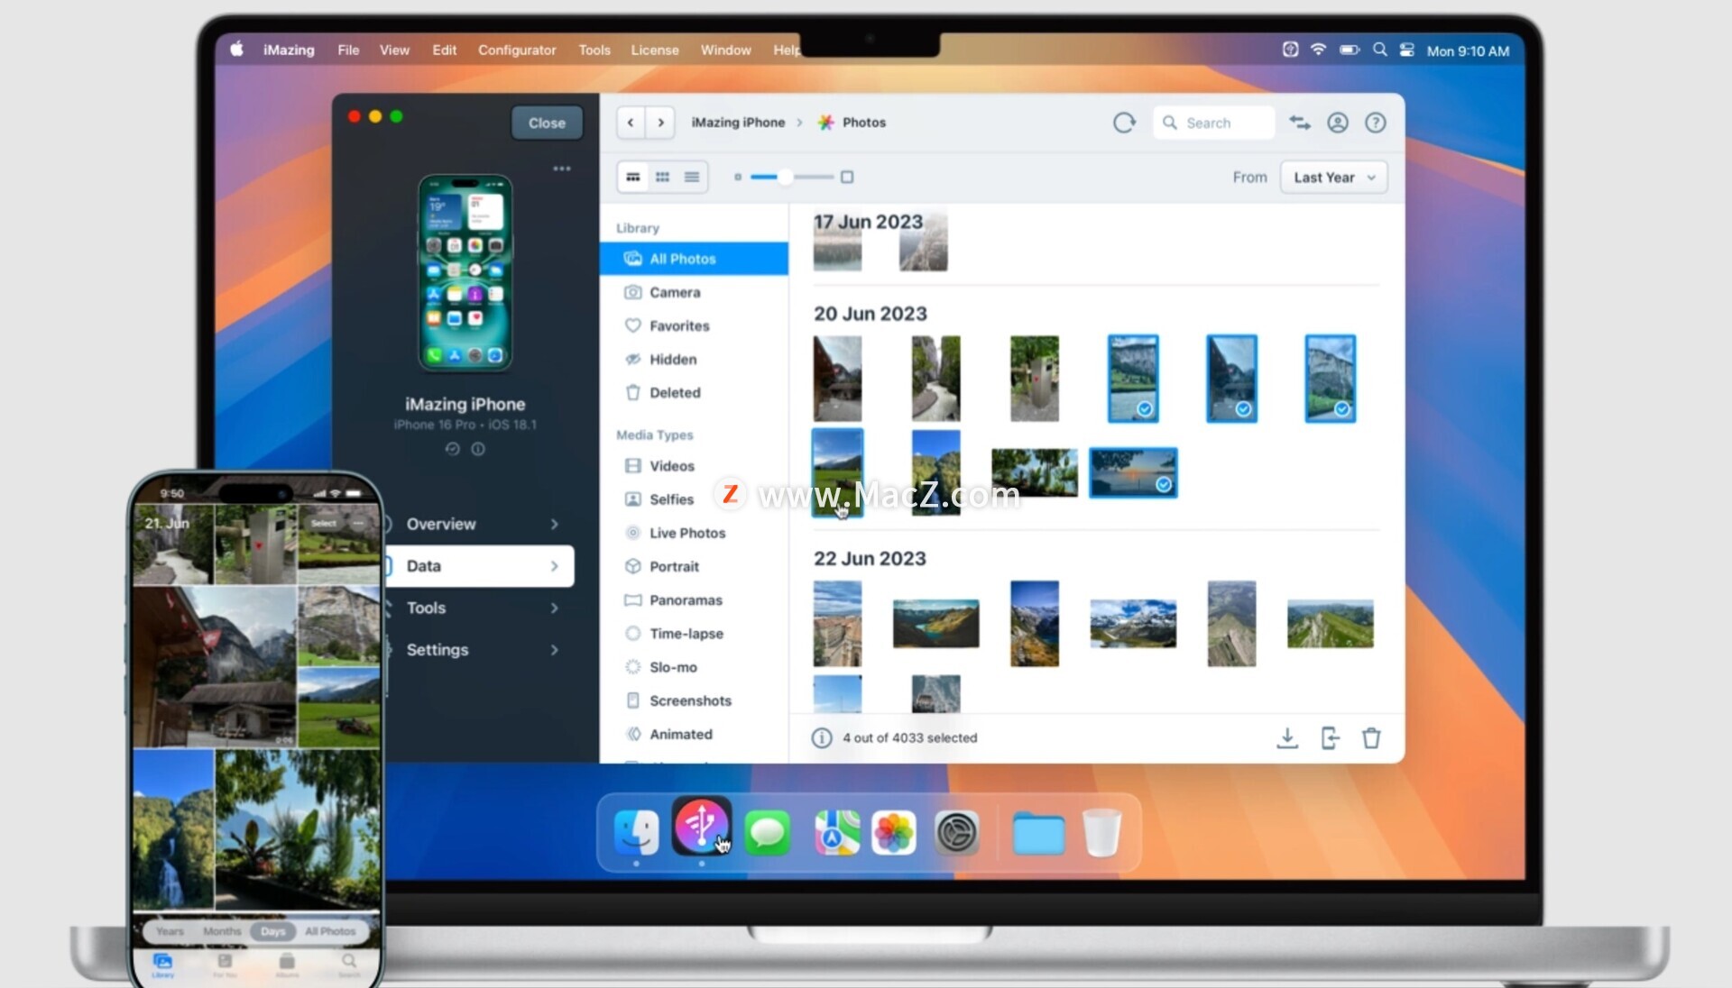Open the Window menu
Screen dimensions: 1732x988
(x=726, y=50)
